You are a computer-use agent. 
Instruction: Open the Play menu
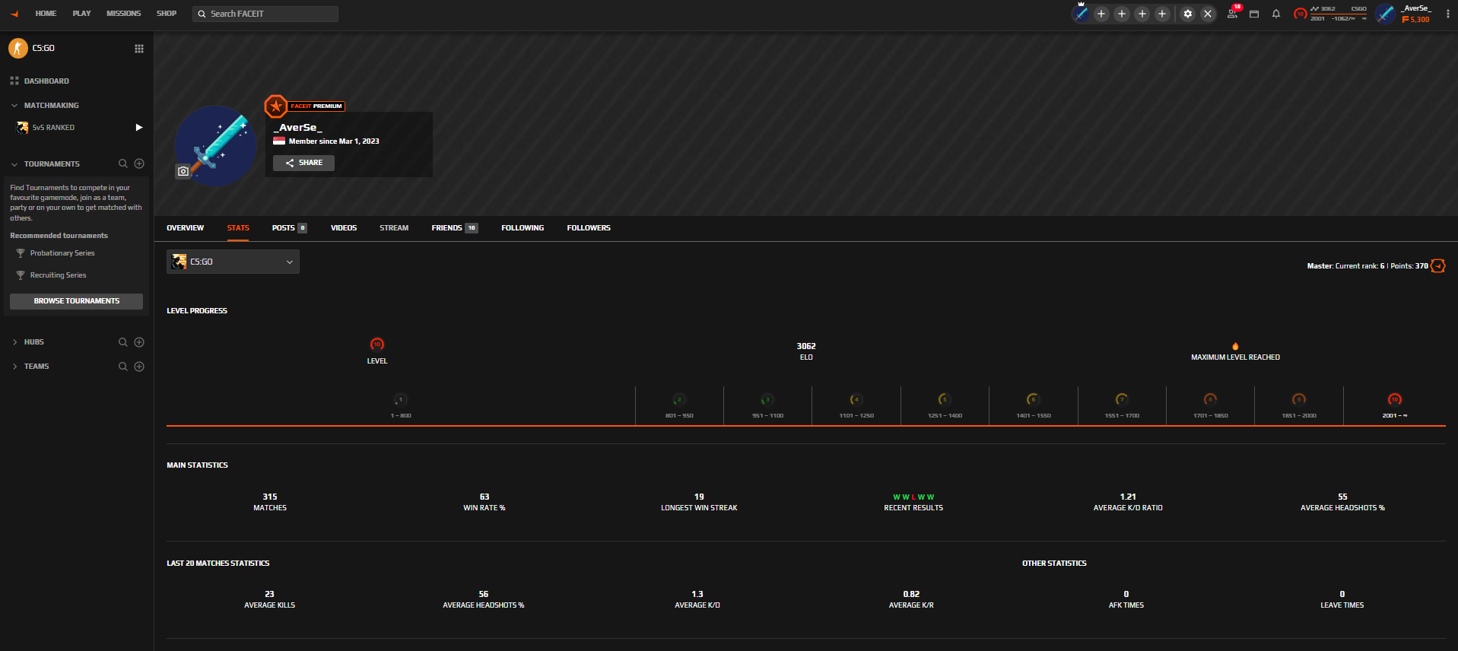click(x=81, y=14)
